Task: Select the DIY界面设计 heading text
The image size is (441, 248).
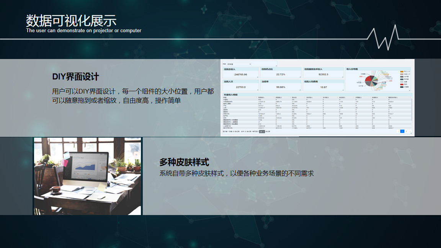Action: click(76, 77)
